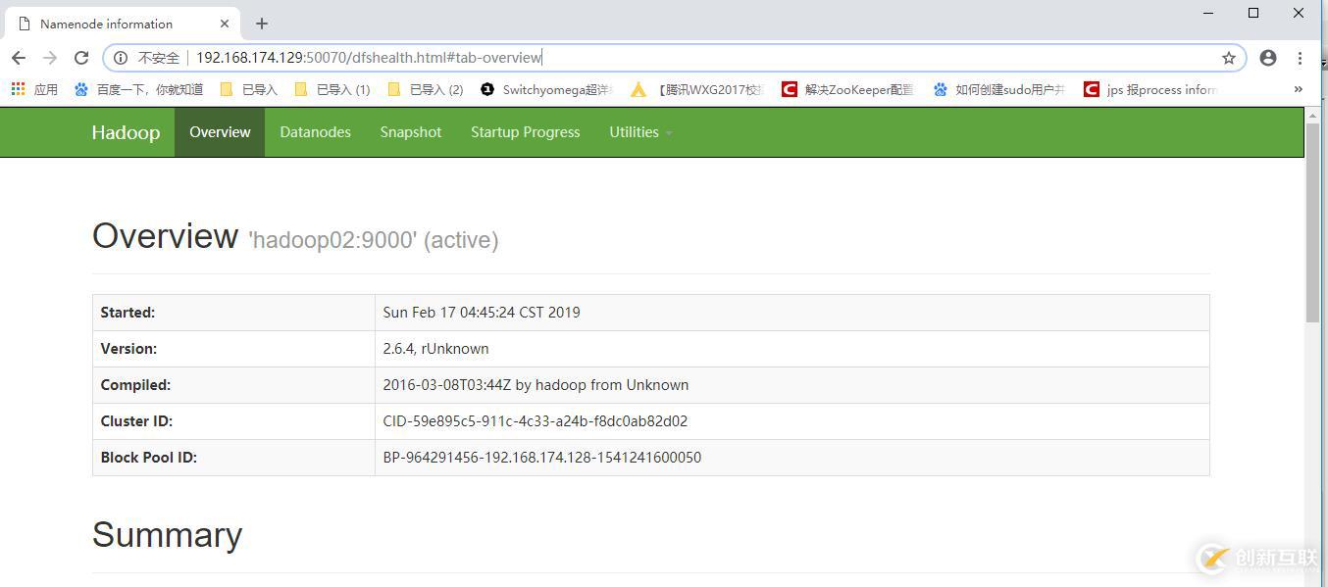Minimize the Chrome window
The width and height of the screenshot is (1328, 587).
(1208, 13)
